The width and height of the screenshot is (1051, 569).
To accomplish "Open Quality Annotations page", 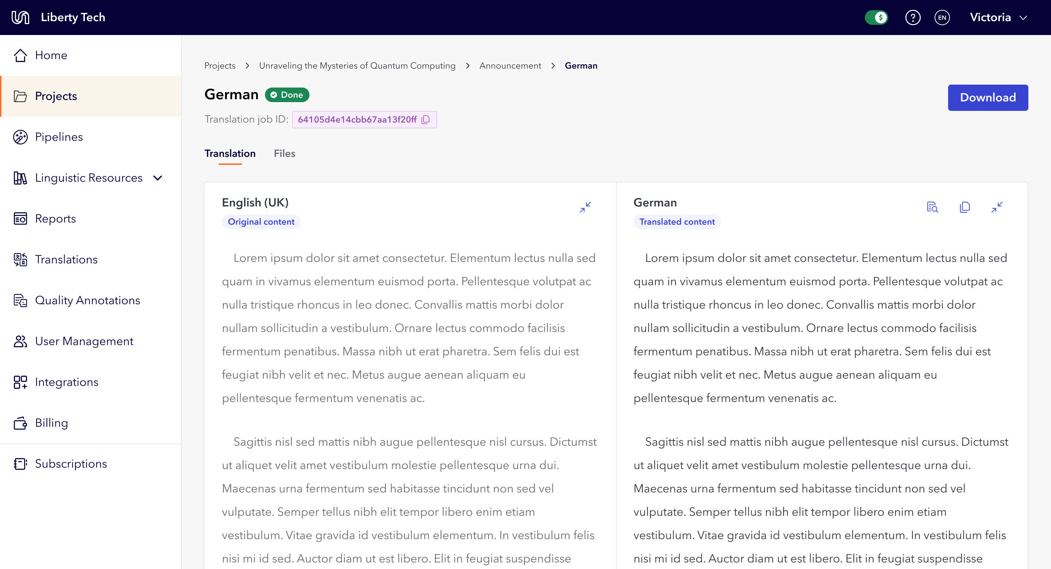I will tap(91, 300).
